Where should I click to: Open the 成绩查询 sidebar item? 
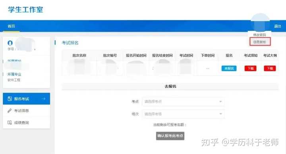point(27,122)
